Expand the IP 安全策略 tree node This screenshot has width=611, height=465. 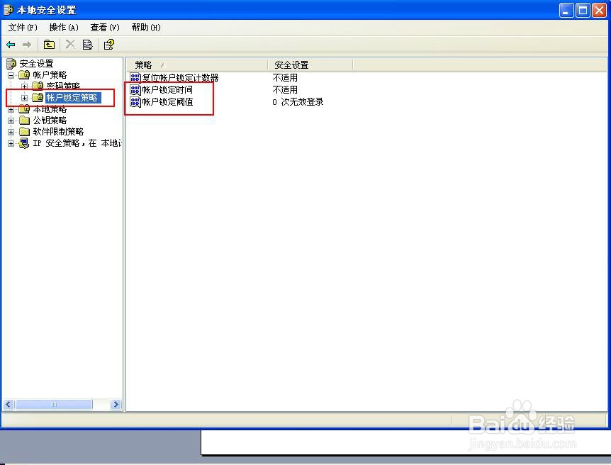(x=11, y=143)
